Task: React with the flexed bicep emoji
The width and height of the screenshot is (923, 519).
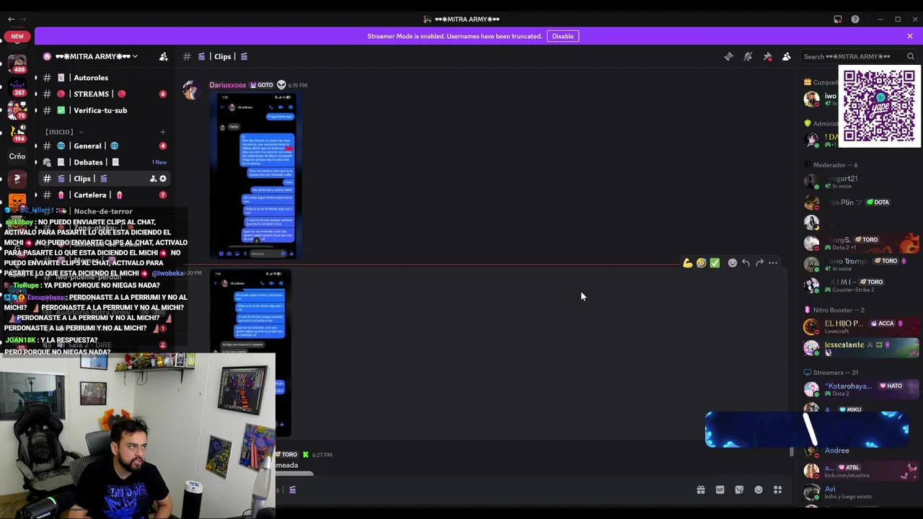Action: coord(688,263)
